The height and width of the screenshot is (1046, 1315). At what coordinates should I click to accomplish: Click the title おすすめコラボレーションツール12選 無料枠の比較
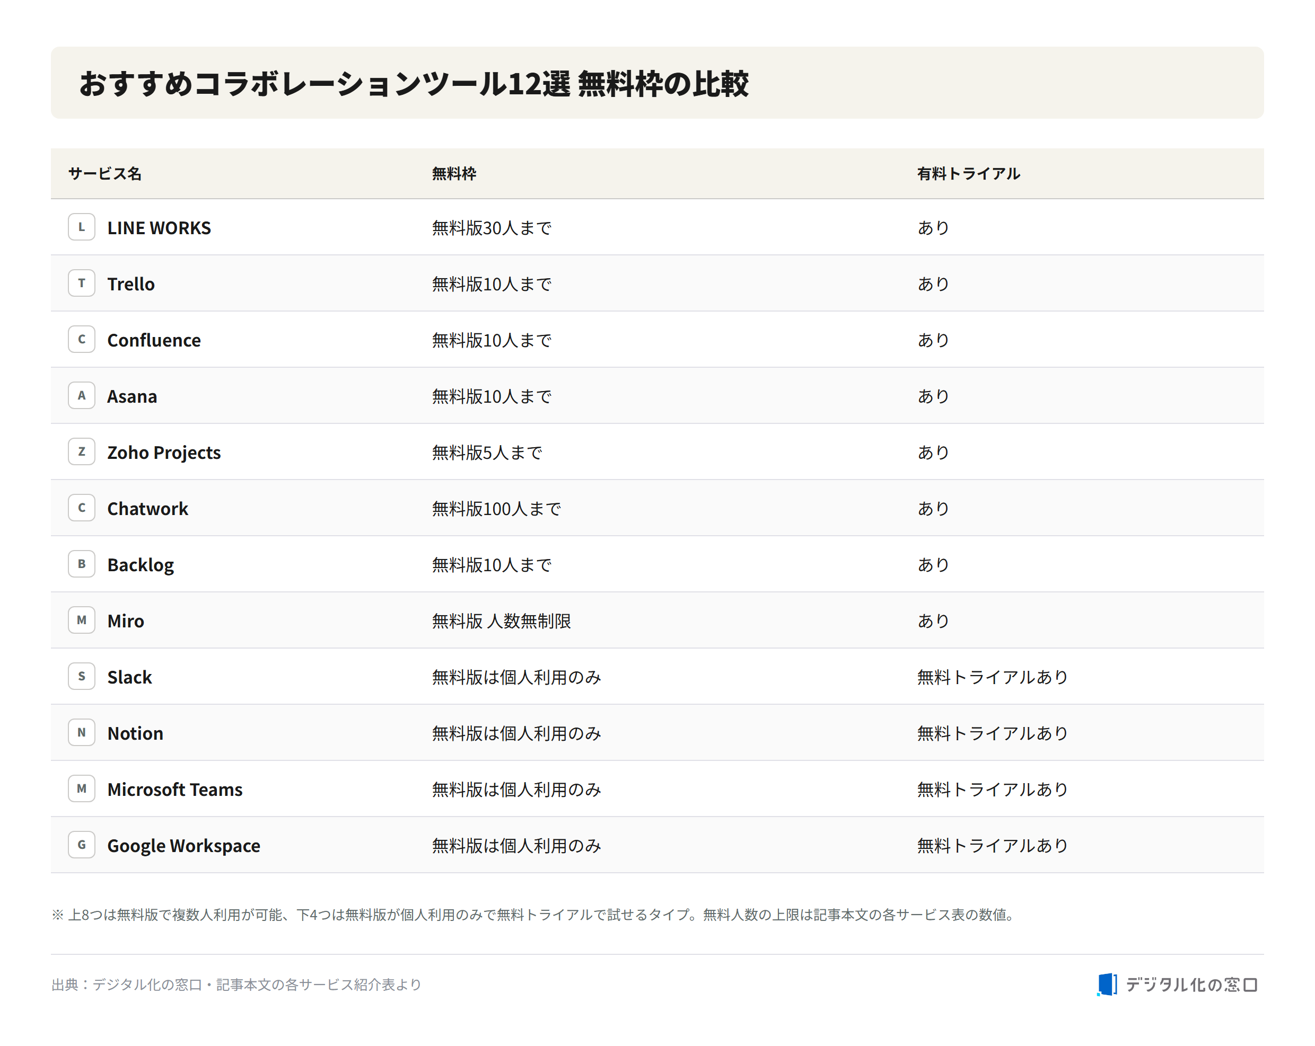click(414, 83)
